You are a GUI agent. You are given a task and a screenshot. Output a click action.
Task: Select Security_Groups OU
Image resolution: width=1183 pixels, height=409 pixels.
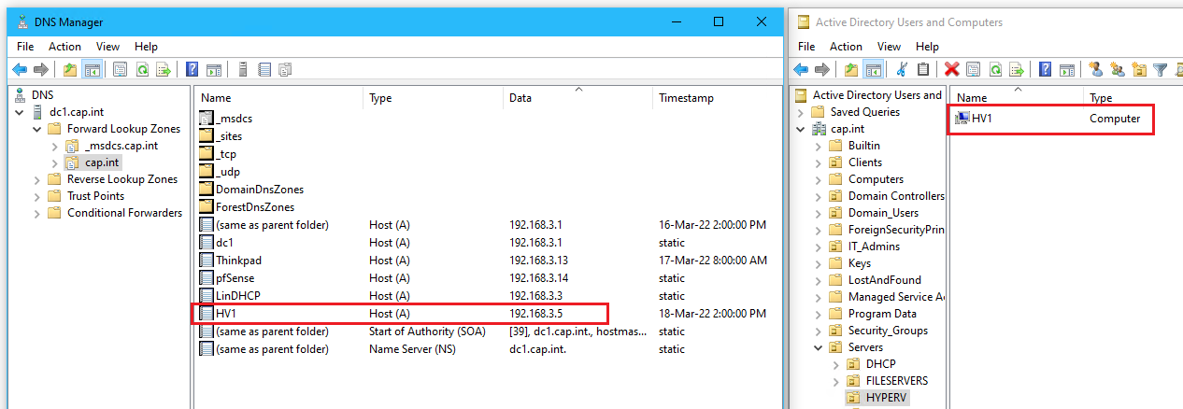point(878,331)
